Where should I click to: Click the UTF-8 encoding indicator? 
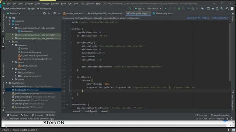point(212,119)
